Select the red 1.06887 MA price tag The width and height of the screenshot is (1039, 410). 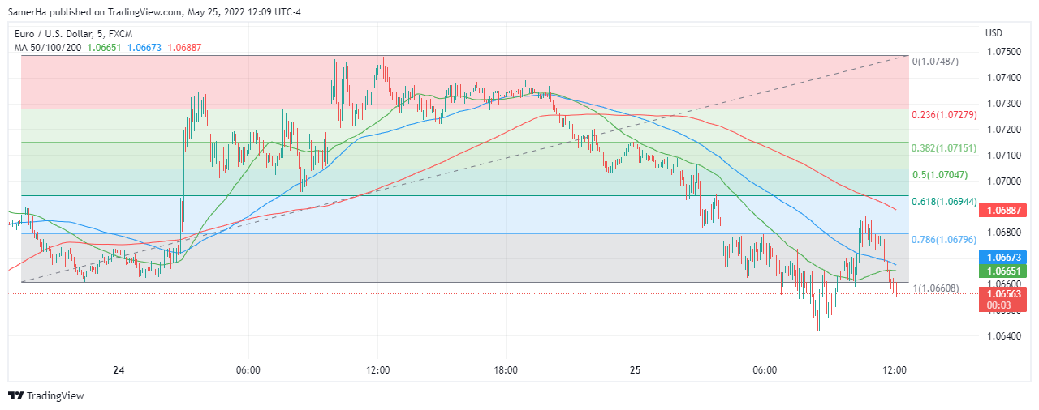pos(1005,210)
